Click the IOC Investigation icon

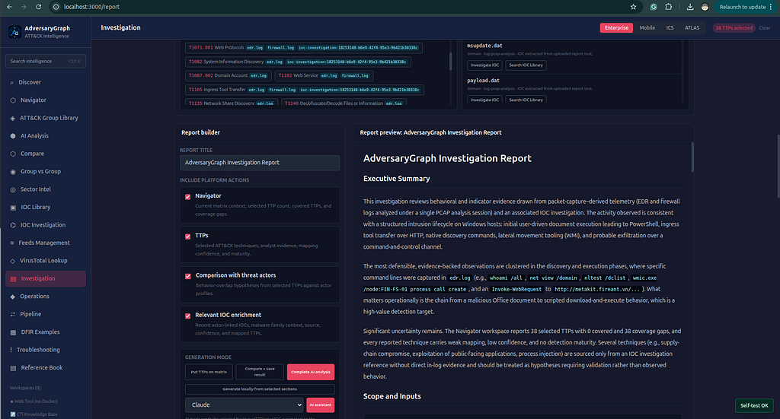pos(13,225)
